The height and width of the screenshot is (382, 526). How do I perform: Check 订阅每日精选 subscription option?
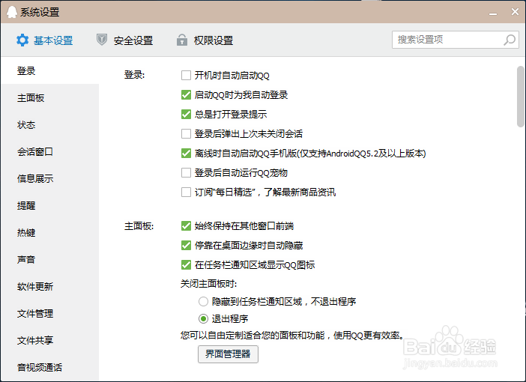coord(186,192)
